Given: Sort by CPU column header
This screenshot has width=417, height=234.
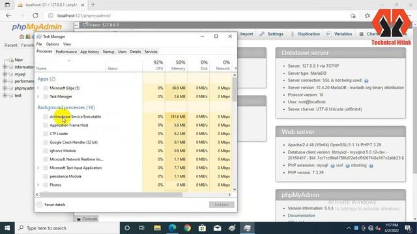Looking at the screenshot, I should pos(154,65).
